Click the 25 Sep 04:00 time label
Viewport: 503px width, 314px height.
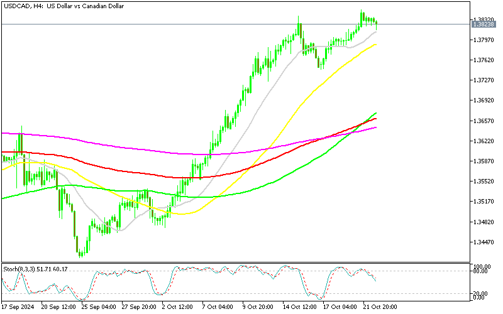tap(99, 307)
